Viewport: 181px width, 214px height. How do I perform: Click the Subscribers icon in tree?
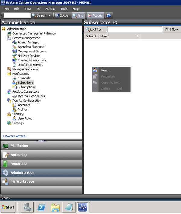[x=14, y=82]
